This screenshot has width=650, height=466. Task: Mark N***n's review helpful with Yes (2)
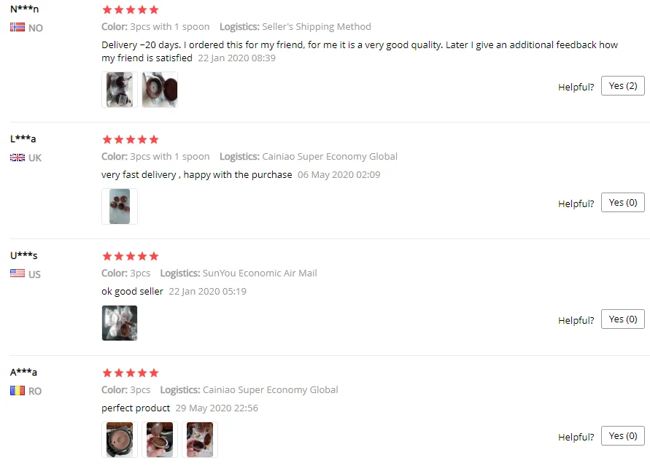pyautogui.click(x=622, y=86)
